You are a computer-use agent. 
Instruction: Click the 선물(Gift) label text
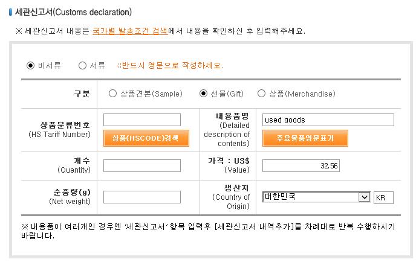[x=227, y=94]
